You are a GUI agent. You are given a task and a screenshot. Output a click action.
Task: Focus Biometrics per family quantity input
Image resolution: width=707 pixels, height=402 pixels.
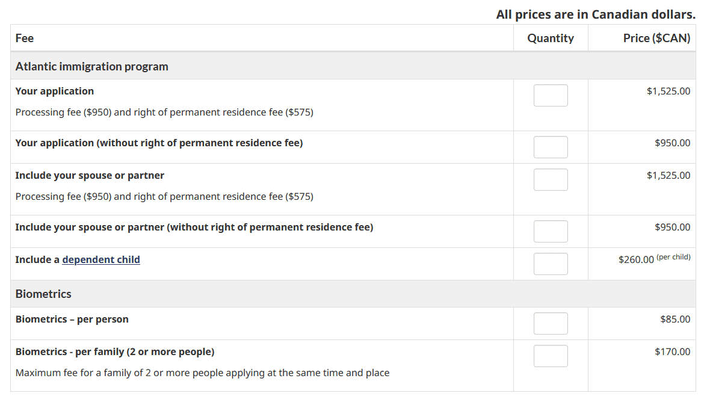tap(551, 356)
